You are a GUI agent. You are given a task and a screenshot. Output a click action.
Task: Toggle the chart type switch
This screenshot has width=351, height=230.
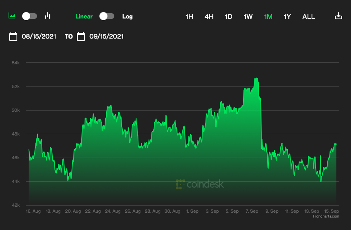(29, 16)
